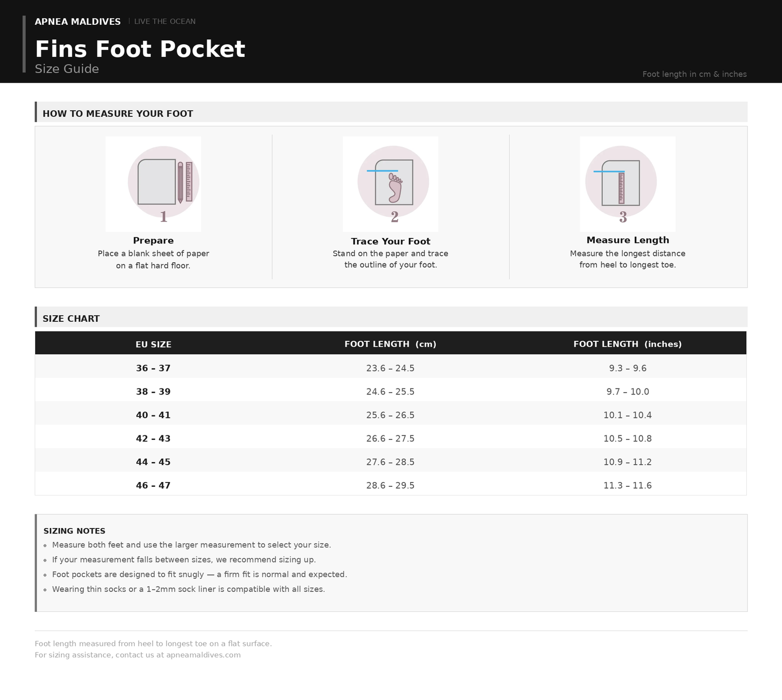Click the Fins Foot Pocket title
The height and width of the screenshot is (700, 782).
click(140, 49)
